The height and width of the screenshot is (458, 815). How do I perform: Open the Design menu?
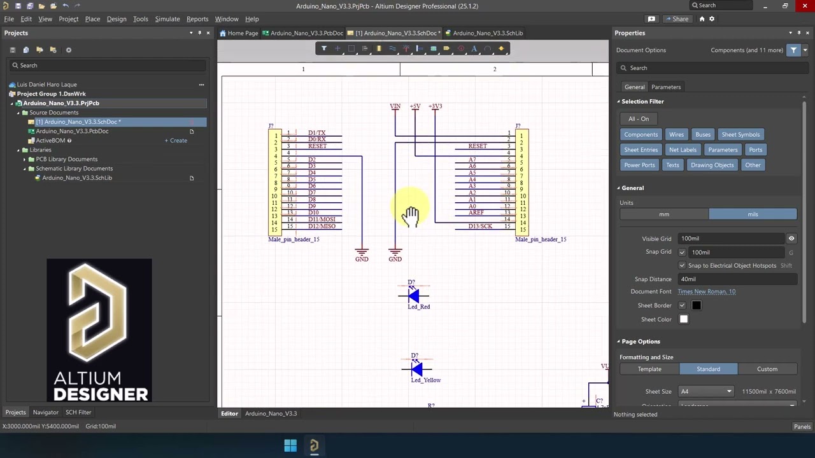pyautogui.click(x=117, y=19)
